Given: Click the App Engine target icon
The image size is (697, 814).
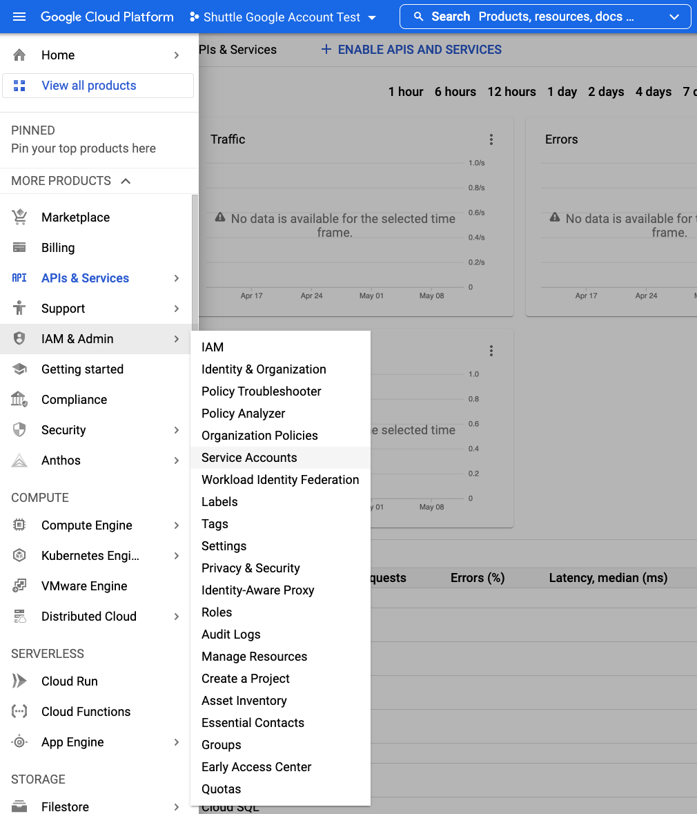Looking at the screenshot, I should coord(19,742).
